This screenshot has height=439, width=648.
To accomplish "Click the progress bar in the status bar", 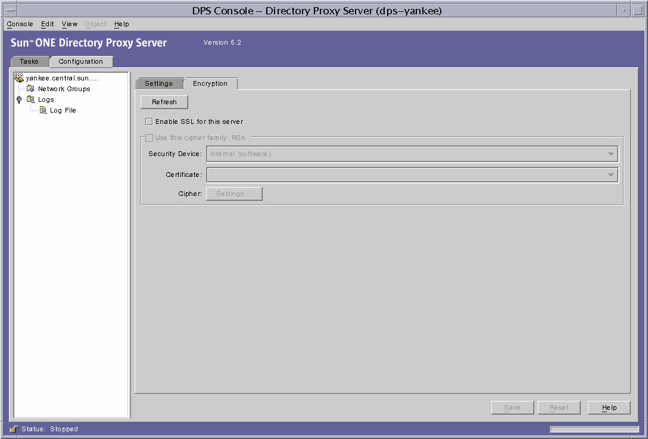I will 594,428.
